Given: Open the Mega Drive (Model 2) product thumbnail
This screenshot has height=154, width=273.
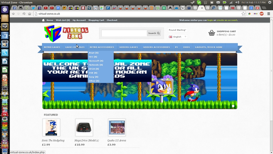Looking at the screenshot, I should point(84,127).
